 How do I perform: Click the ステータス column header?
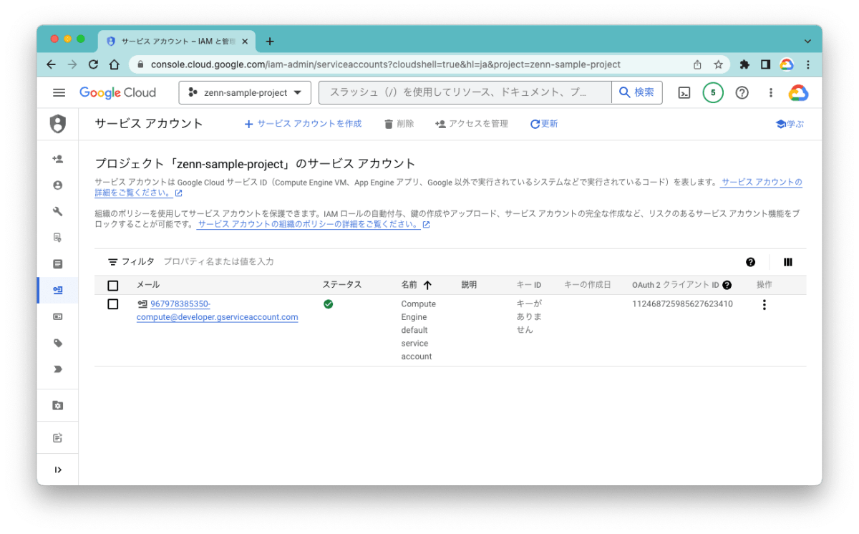tap(342, 285)
